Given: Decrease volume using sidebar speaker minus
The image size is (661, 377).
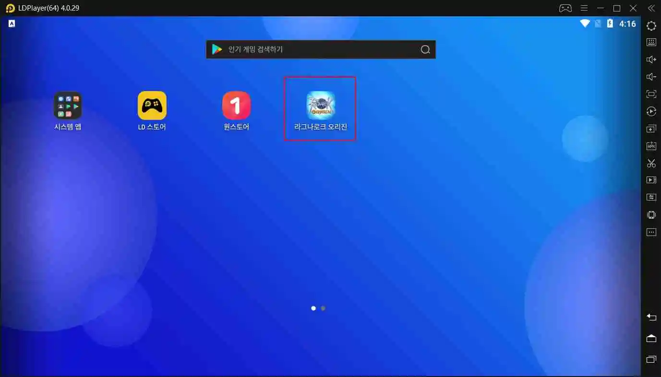Looking at the screenshot, I should coord(651,77).
